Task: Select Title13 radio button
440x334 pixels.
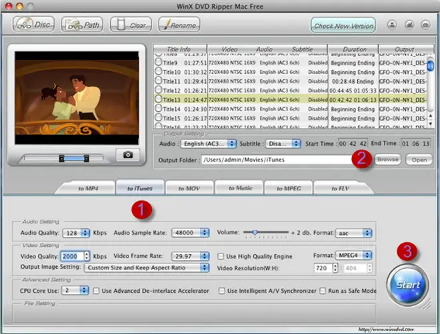Action: pyautogui.click(x=159, y=99)
